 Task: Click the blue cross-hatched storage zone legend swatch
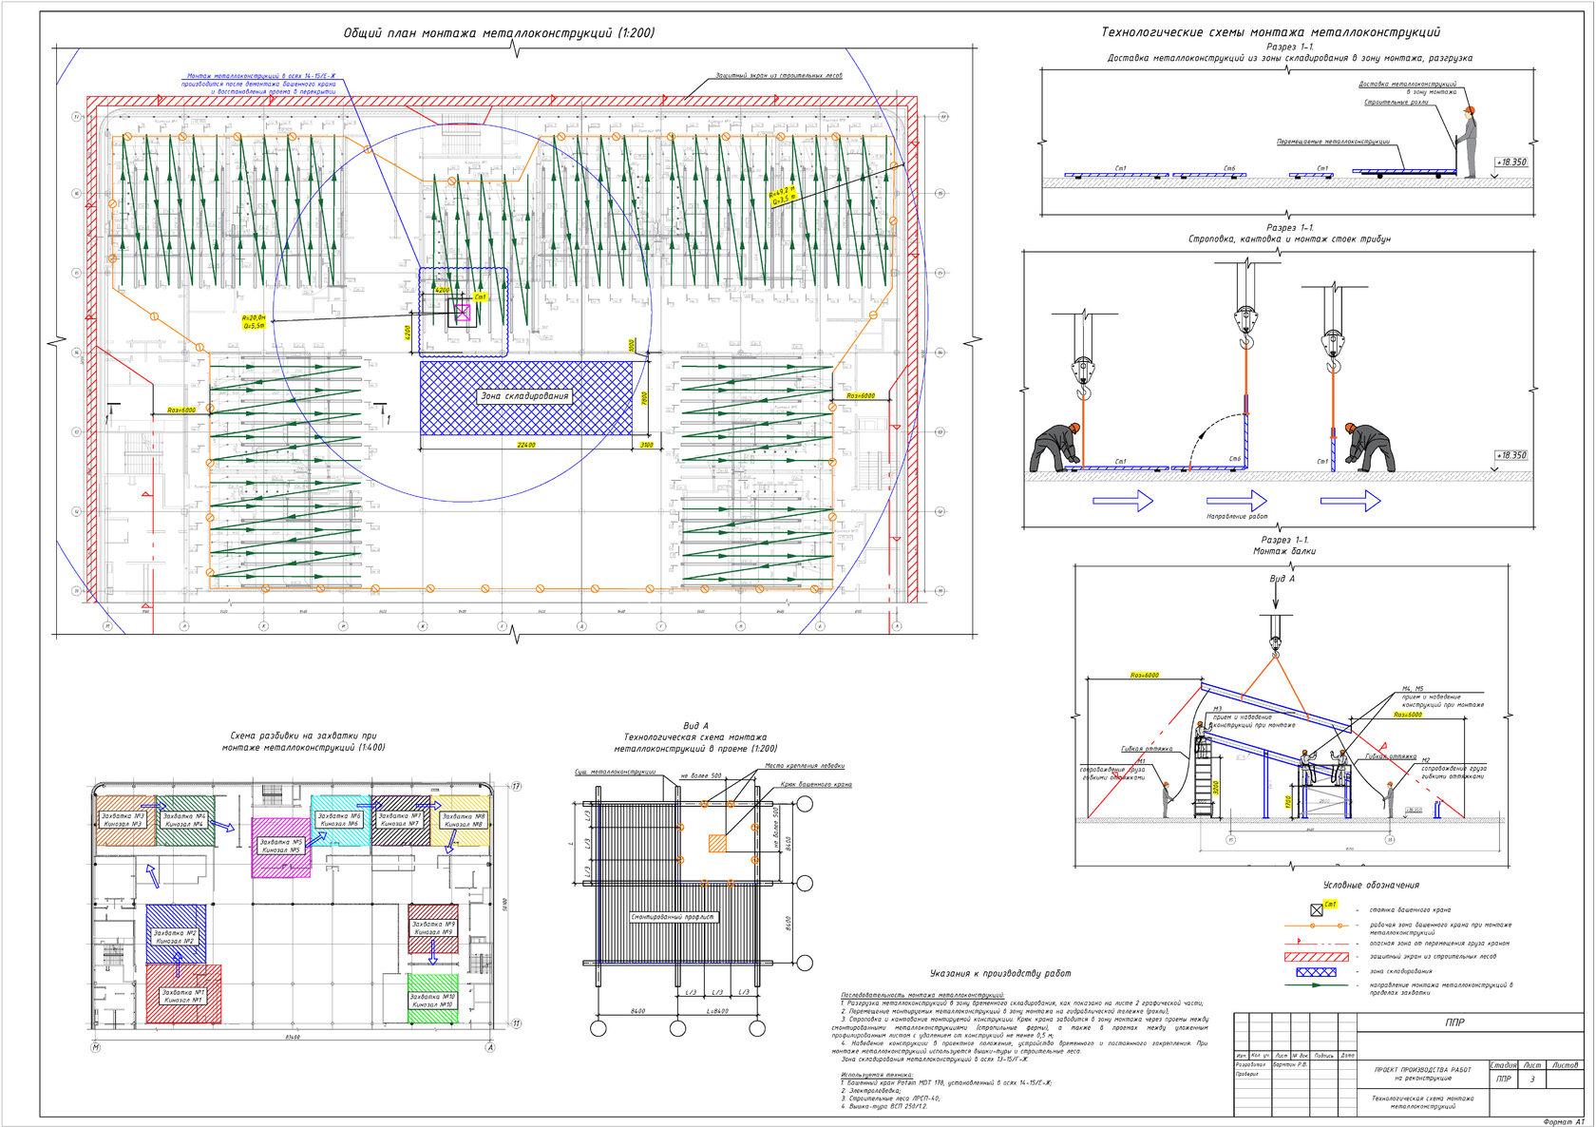1316,971
